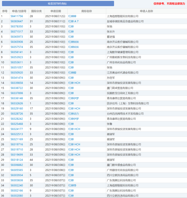Open registration number 58321169
Viewport: 187px width, 198px height.
pyautogui.click(x=17, y=139)
